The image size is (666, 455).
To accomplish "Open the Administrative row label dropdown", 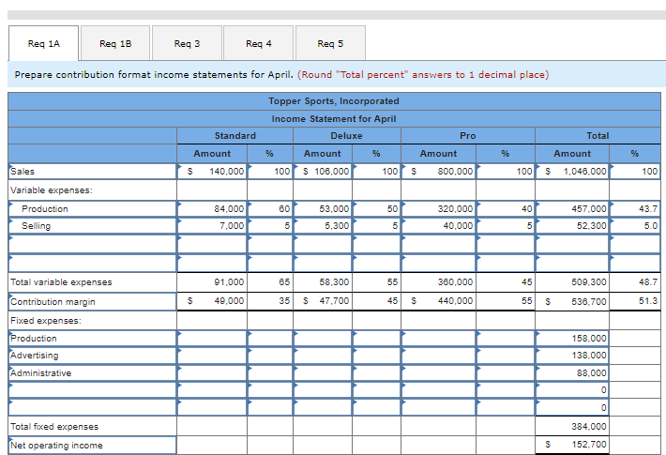I will [x=92, y=373].
